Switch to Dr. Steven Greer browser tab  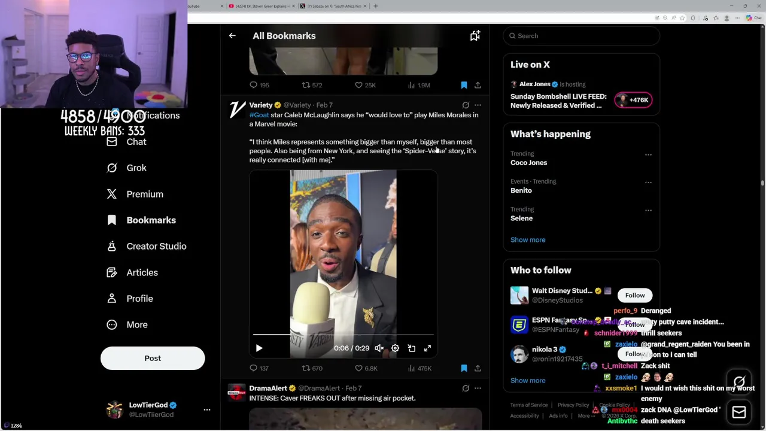pos(261,6)
